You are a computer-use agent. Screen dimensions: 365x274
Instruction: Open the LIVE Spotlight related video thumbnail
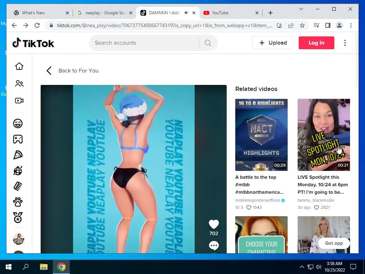[x=324, y=135]
